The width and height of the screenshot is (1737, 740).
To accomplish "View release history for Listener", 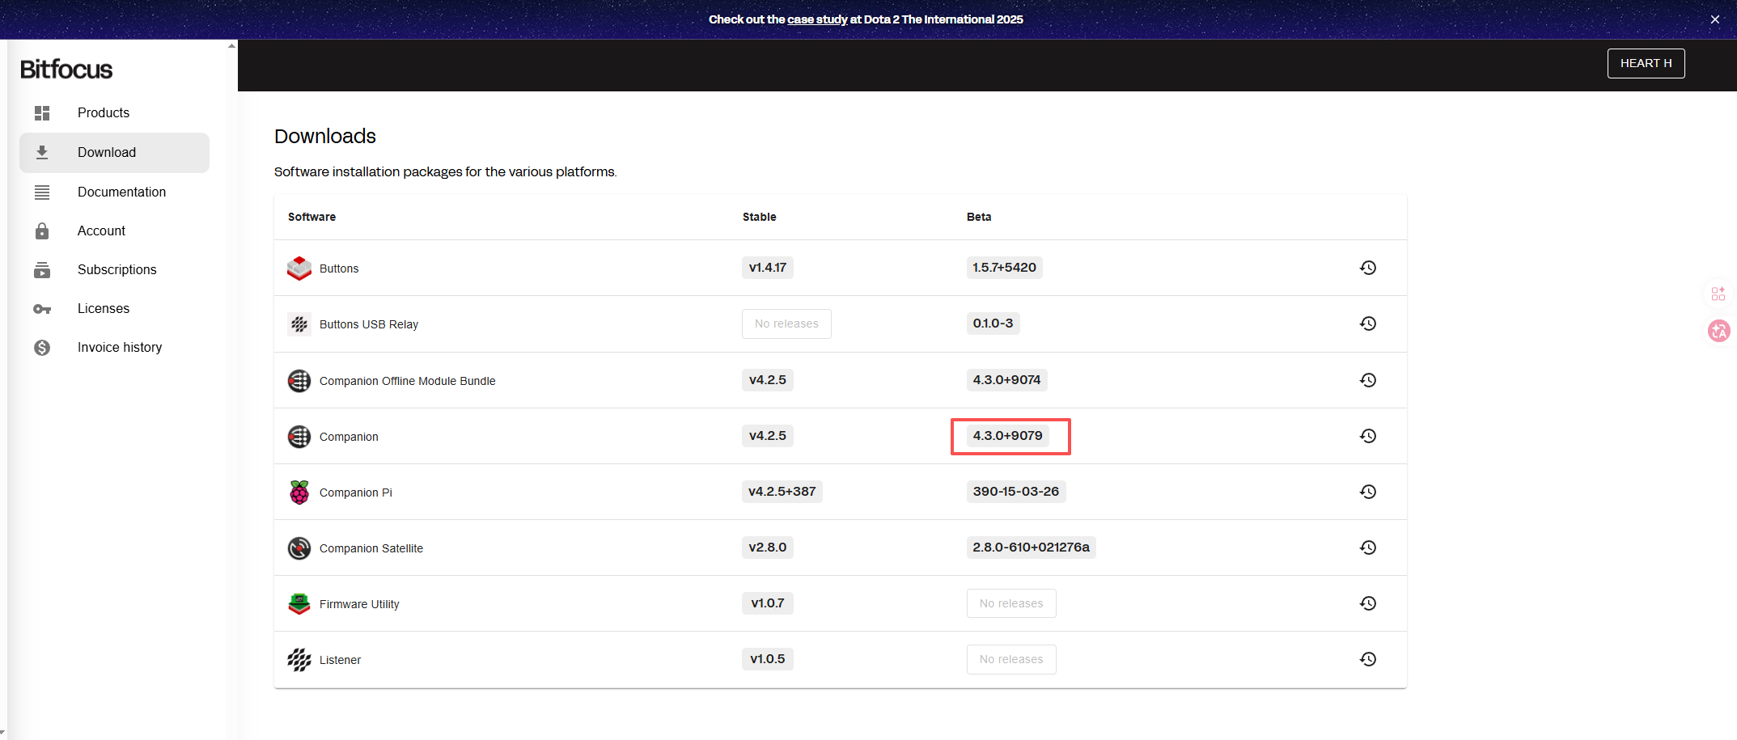I will 1367,659.
